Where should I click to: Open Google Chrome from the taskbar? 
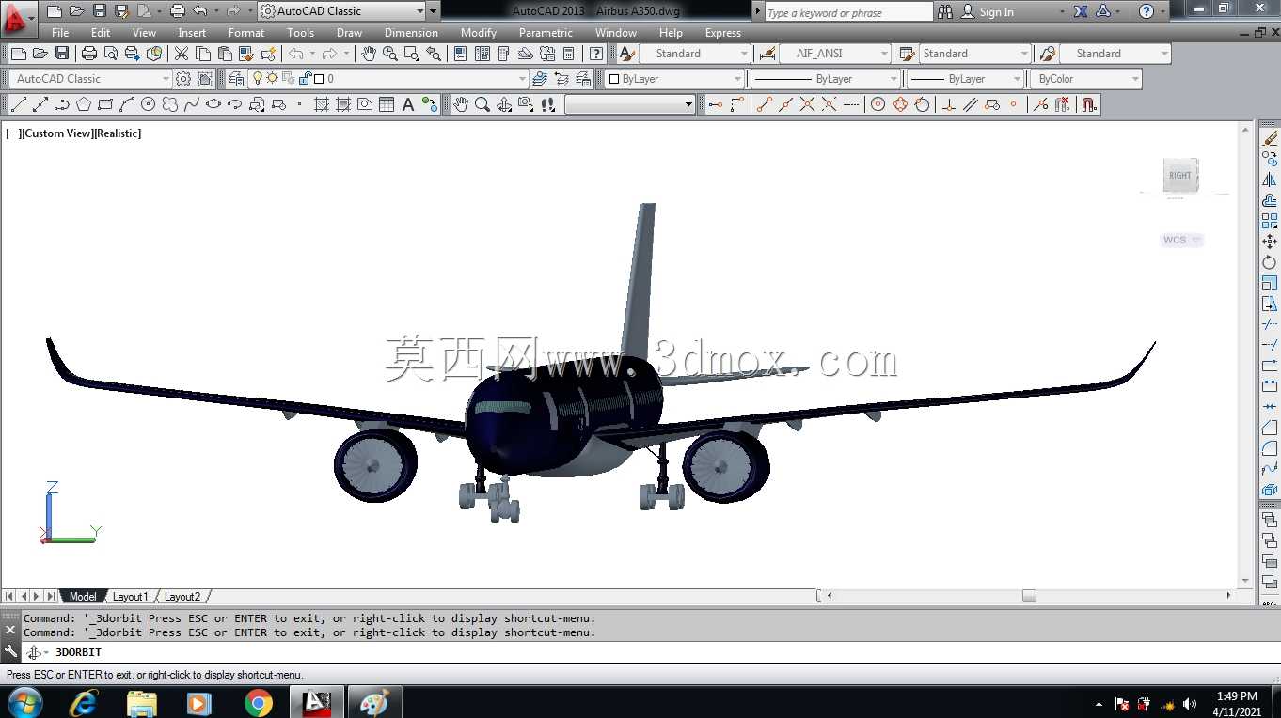click(x=258, y=703)
